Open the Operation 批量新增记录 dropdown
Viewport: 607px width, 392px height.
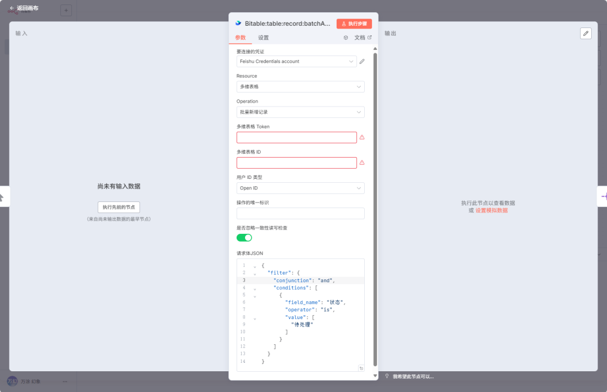pyautogui.click(x=300, y=112)
